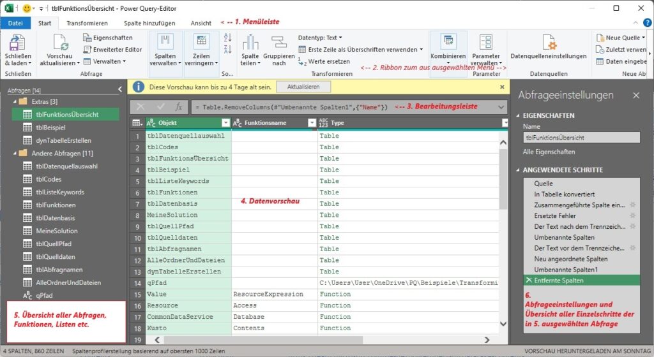Click the data preview horizontal scrollbar
This screenshot has width=654, height=357.
pyautogui.click(x=264, y=340)
